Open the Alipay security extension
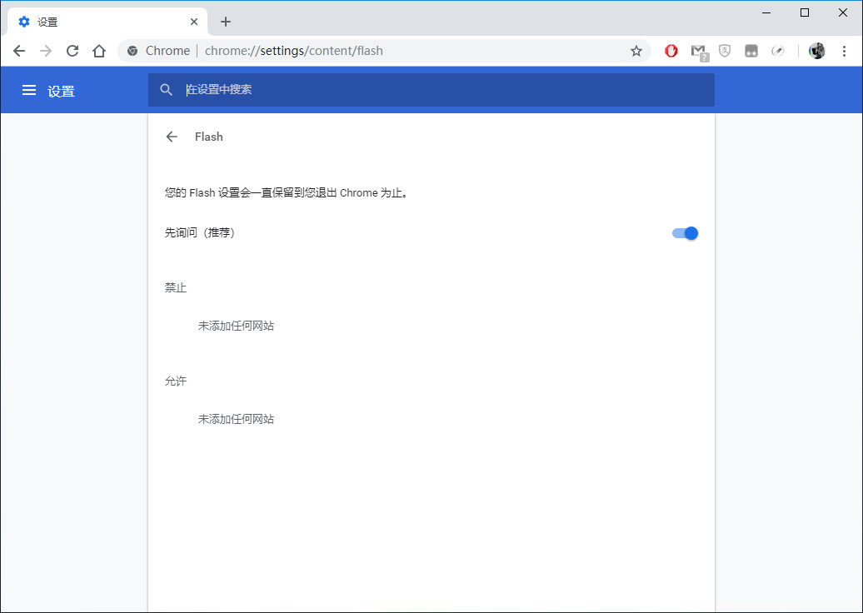The width and height of the screenshot is (863, 613). point(725,51)
